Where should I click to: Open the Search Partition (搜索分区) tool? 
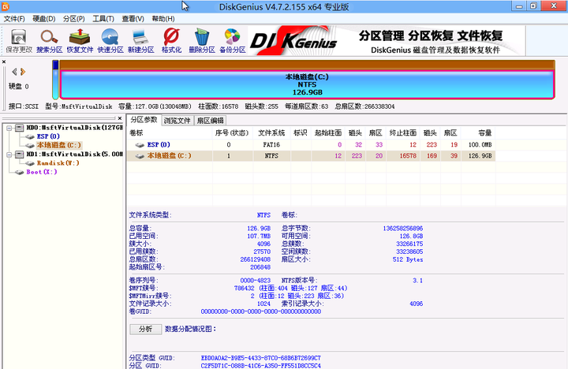click(x=49, y=41)
